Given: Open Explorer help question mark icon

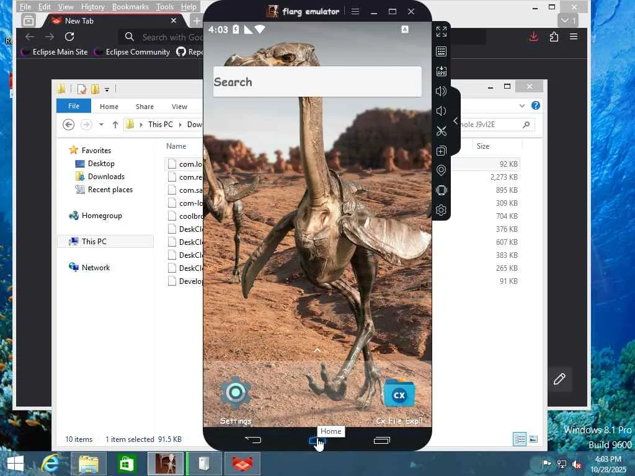Looking at the screenshot, I should [535, 105].
